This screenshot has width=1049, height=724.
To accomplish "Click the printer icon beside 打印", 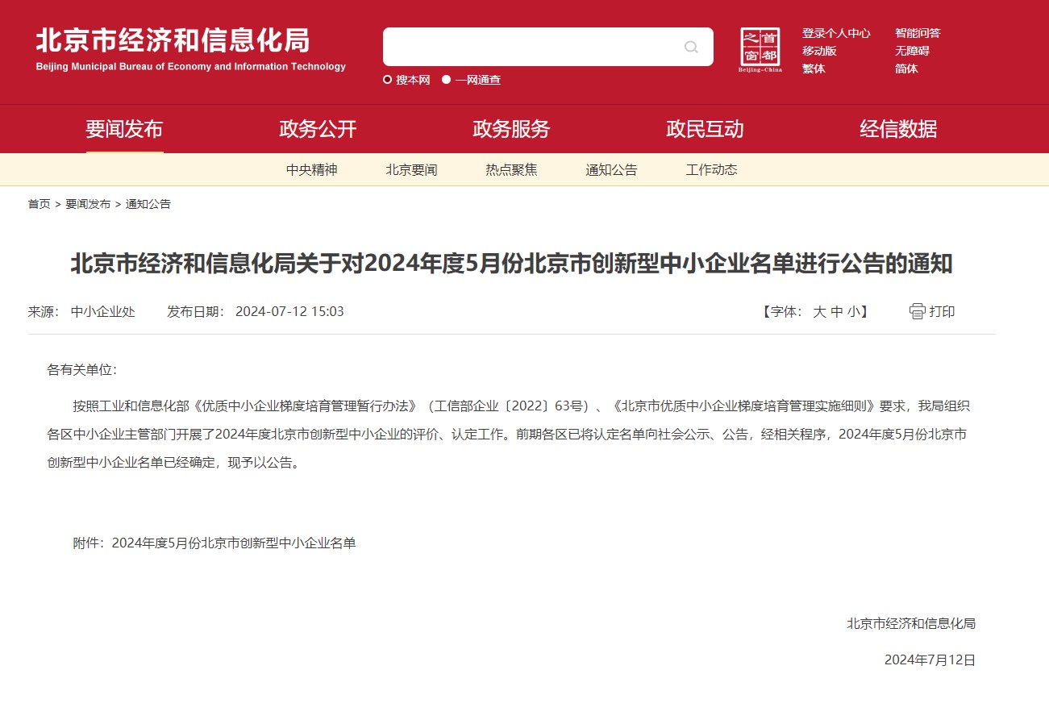I will (x=917, y=312).
